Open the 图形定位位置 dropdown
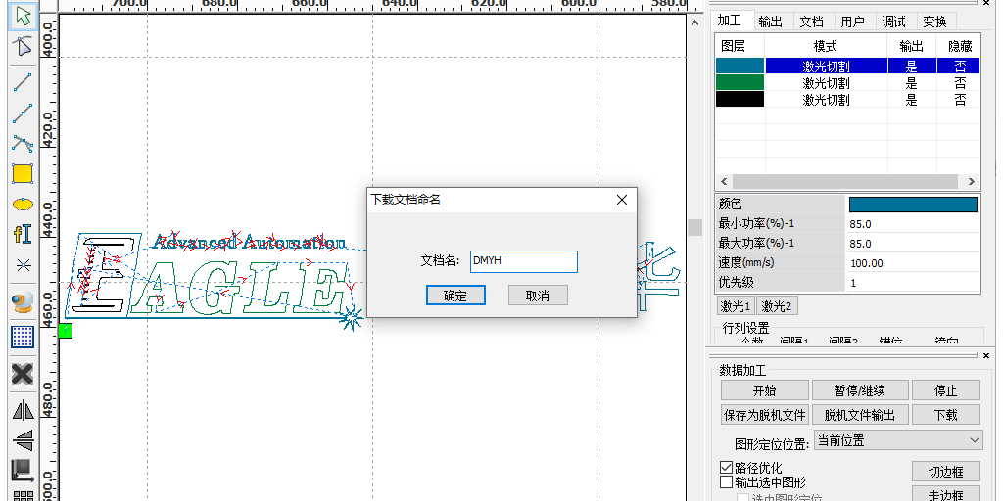Screen dimensions: 1003x501 tap(898, 440)
